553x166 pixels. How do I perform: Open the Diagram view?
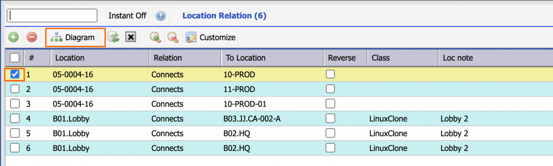[x=75, y=37]
